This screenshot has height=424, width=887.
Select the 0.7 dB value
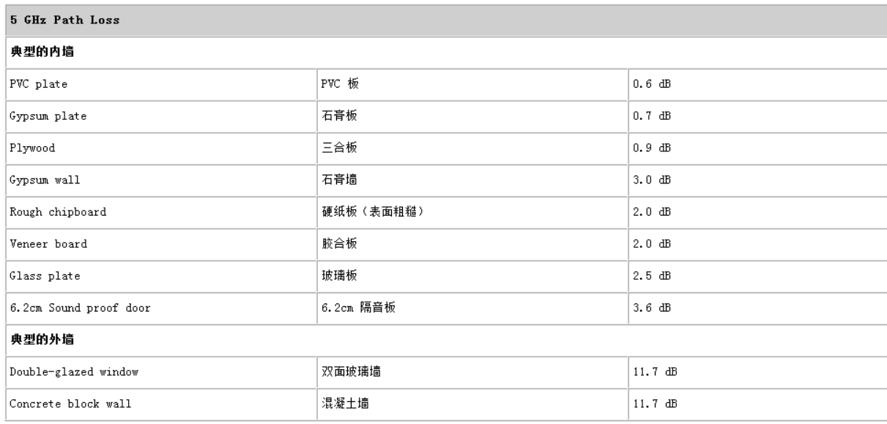[x=652, y=116]
